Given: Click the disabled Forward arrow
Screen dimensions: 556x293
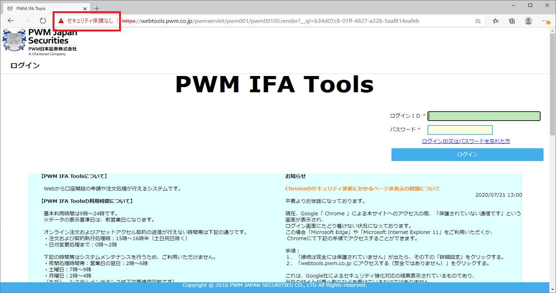Looking at the screenshot, I should click(x=27, y=21).
